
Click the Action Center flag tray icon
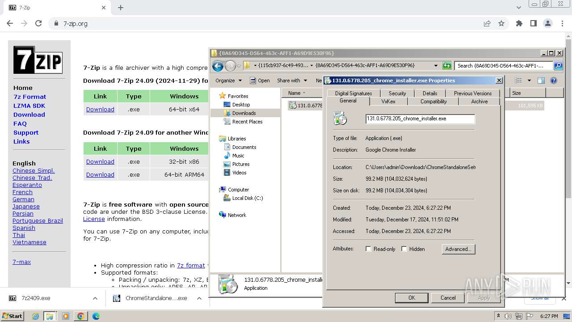[x=530, y=316]
